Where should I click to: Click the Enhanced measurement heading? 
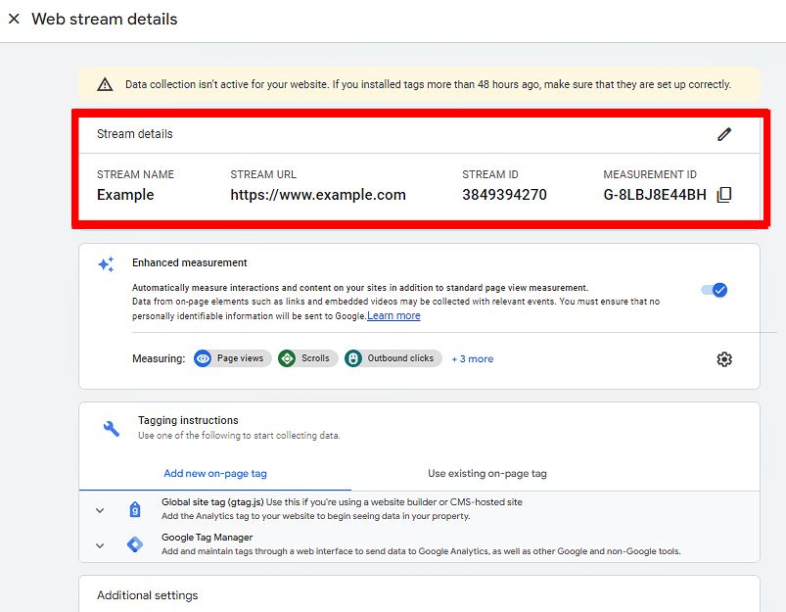pos(190,262)
